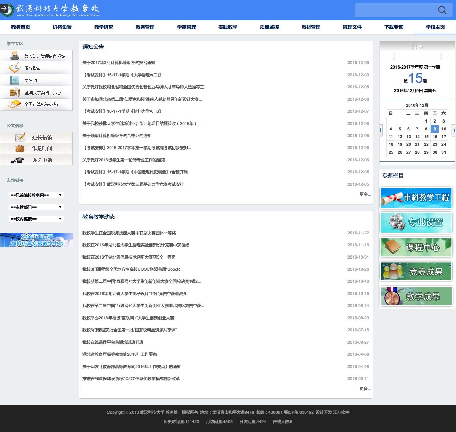Open the 管理文件 menu item

click(352, 27)
